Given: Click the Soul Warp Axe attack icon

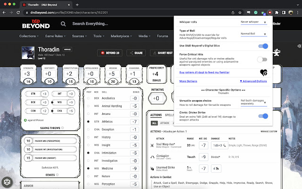Looking at the screenshot, I should click(152, 146).
